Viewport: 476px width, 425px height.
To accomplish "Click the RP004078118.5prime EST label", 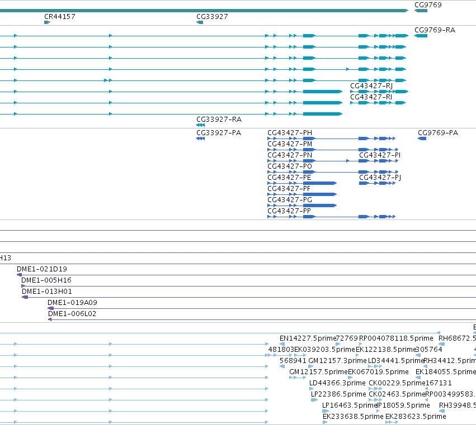I will click(x=396, y=338).
